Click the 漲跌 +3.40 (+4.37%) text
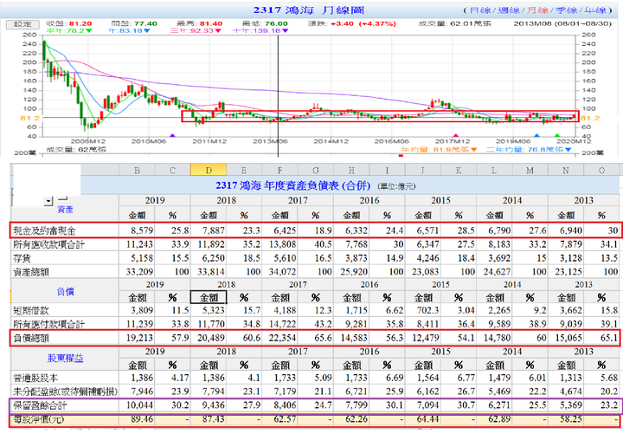Screen dimensions: 623x434 pos(351,23)
